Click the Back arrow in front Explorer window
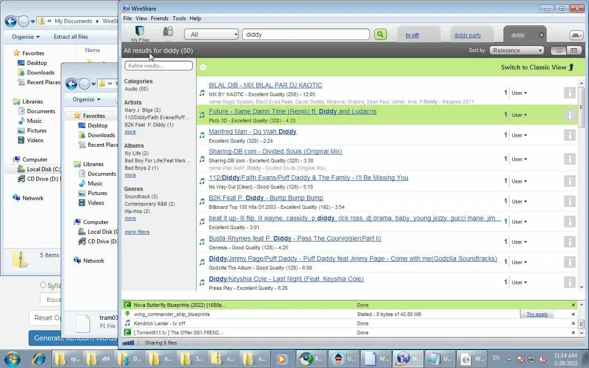Screen dimensions: 589x368 (71, 84)
